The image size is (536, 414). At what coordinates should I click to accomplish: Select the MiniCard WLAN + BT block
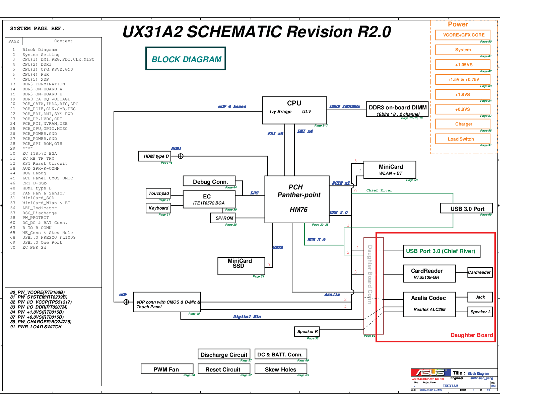[x=390, y=170]
